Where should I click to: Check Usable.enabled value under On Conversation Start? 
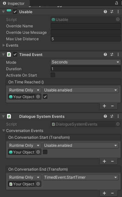click(x=45, y=152)
